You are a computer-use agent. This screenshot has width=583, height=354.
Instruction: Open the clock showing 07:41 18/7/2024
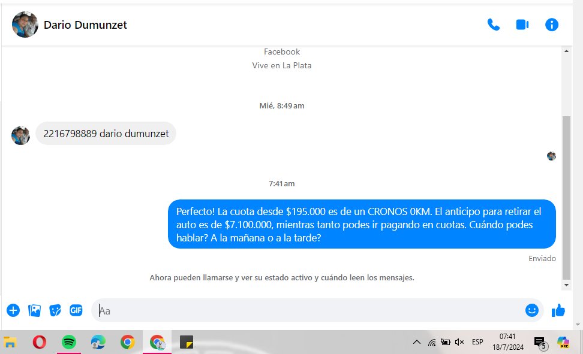(x=508, y=342)
